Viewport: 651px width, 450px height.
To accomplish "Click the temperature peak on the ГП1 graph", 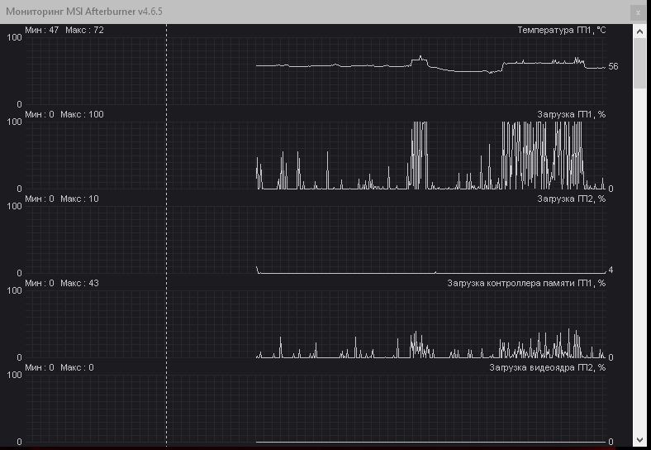I will 421,56.
